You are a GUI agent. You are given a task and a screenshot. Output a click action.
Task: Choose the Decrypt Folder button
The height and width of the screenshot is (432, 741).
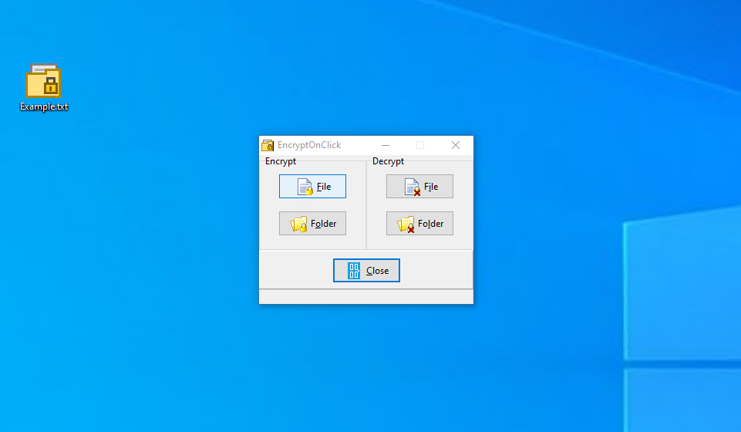pos(419,223)
